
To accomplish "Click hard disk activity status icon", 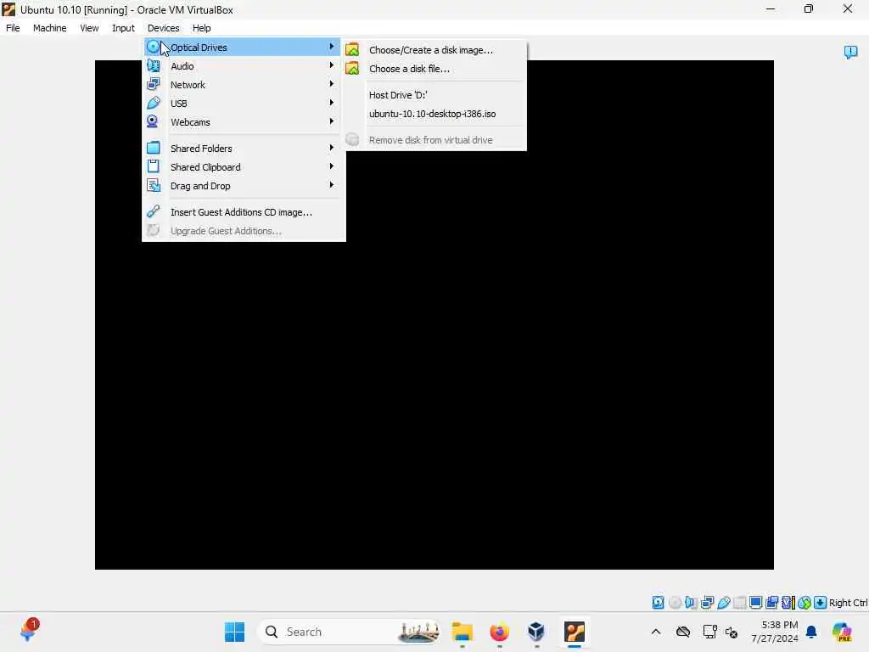I will [658, 602].
